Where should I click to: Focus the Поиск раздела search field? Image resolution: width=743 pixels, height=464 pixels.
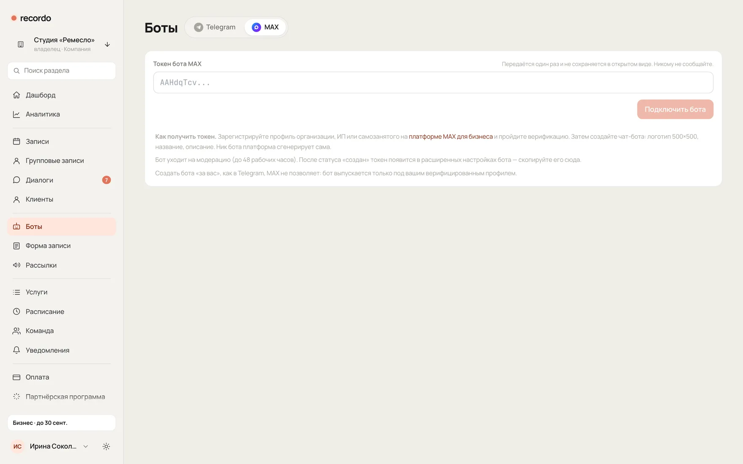click(62, 71)
